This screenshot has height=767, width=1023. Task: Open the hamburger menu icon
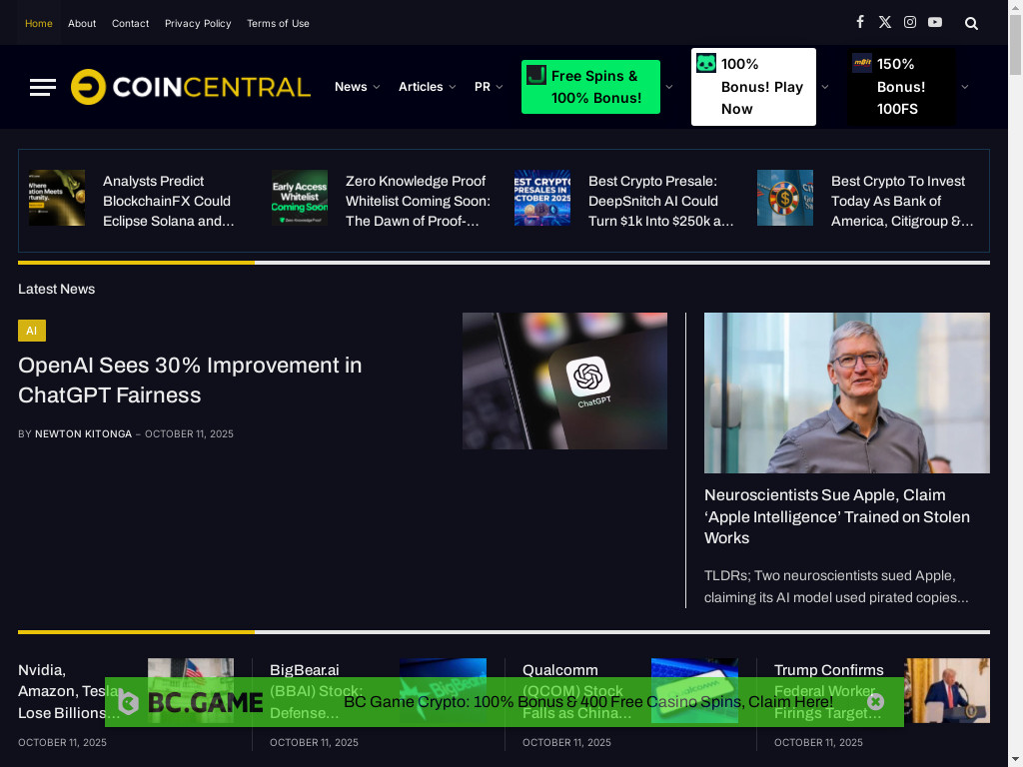43,87
